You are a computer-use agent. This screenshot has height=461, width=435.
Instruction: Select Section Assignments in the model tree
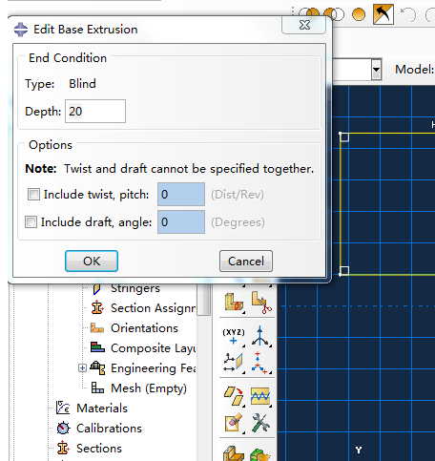coord(154,308)
